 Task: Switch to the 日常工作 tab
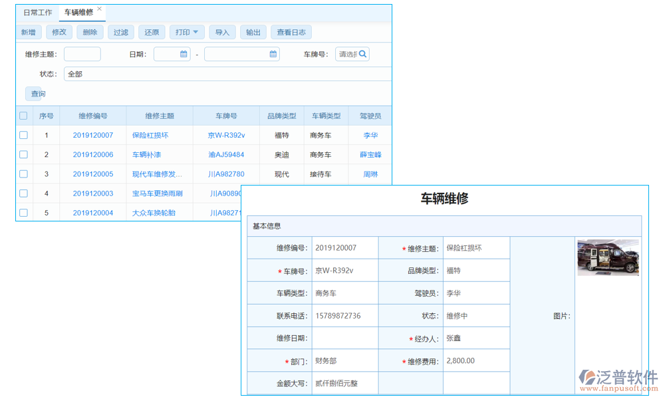coord(37,12)
